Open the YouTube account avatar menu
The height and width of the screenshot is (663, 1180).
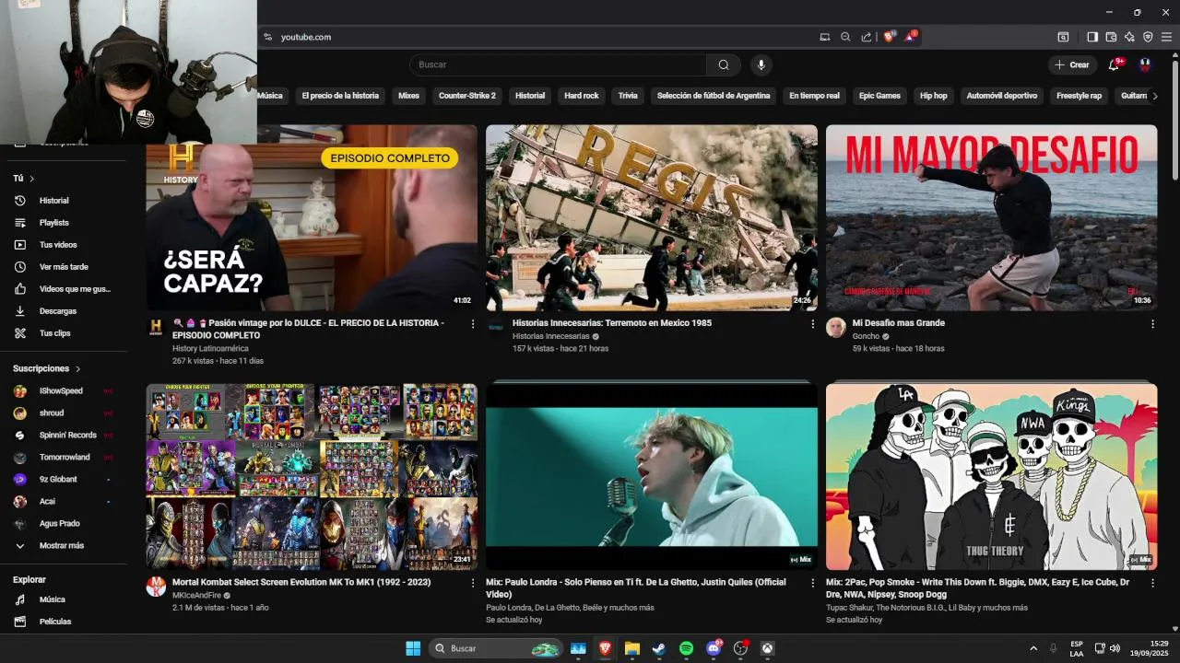1145,64
